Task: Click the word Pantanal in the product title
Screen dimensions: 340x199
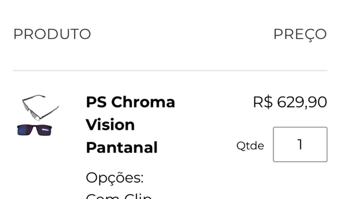Action: click(x=121, y=147)
